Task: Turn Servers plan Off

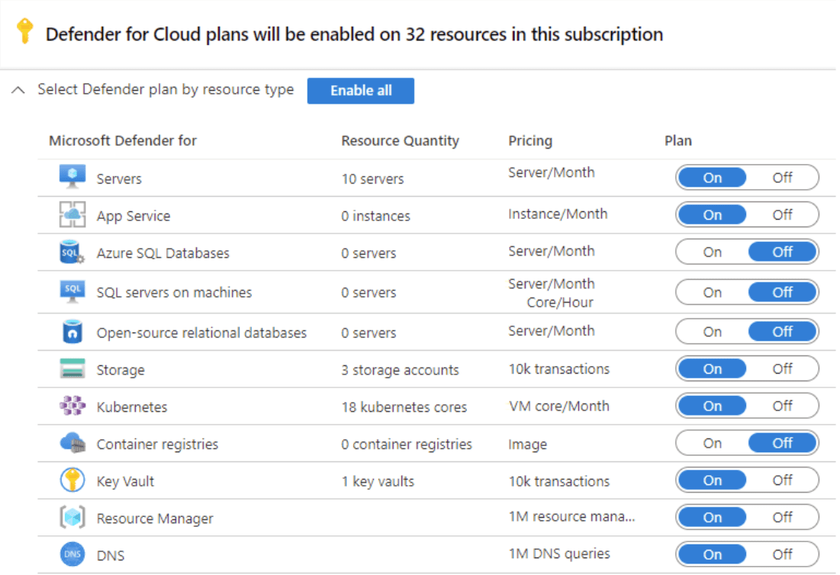Action: tap(782, 178)
